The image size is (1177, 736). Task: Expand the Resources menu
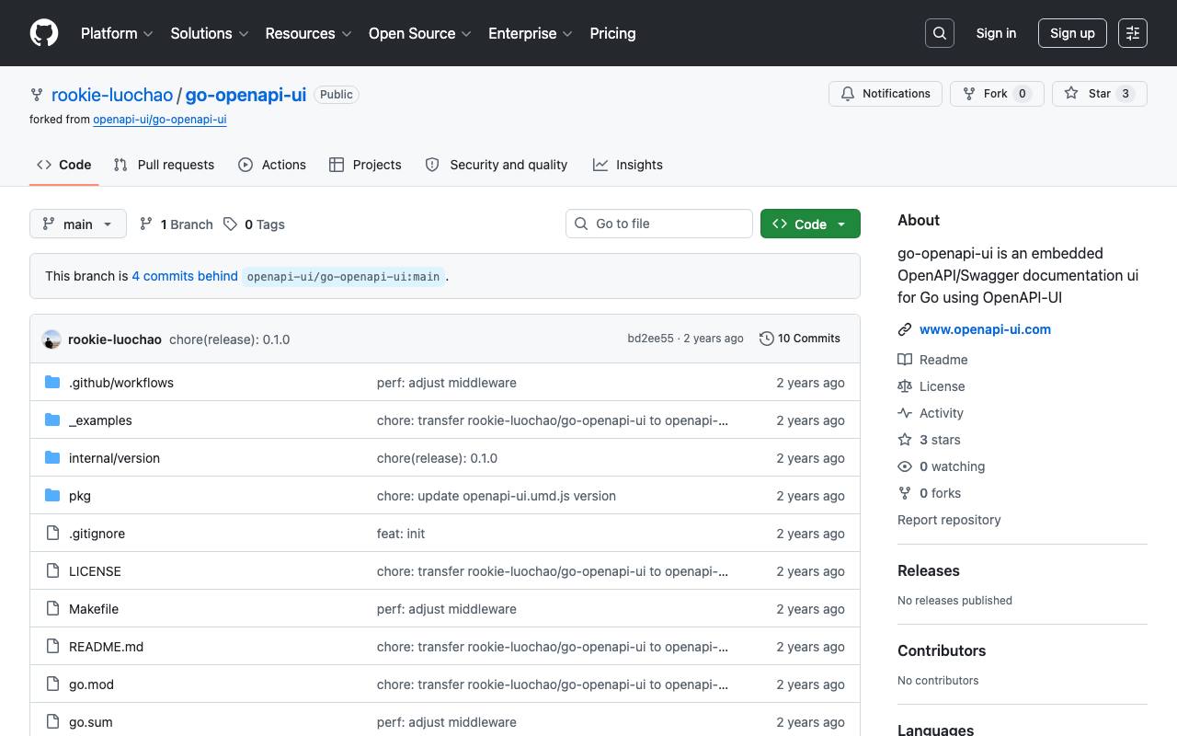(x=308, y=33)
